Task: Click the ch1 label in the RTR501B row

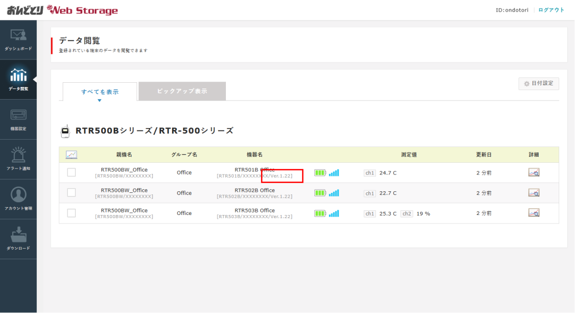Action: [370, 173]
